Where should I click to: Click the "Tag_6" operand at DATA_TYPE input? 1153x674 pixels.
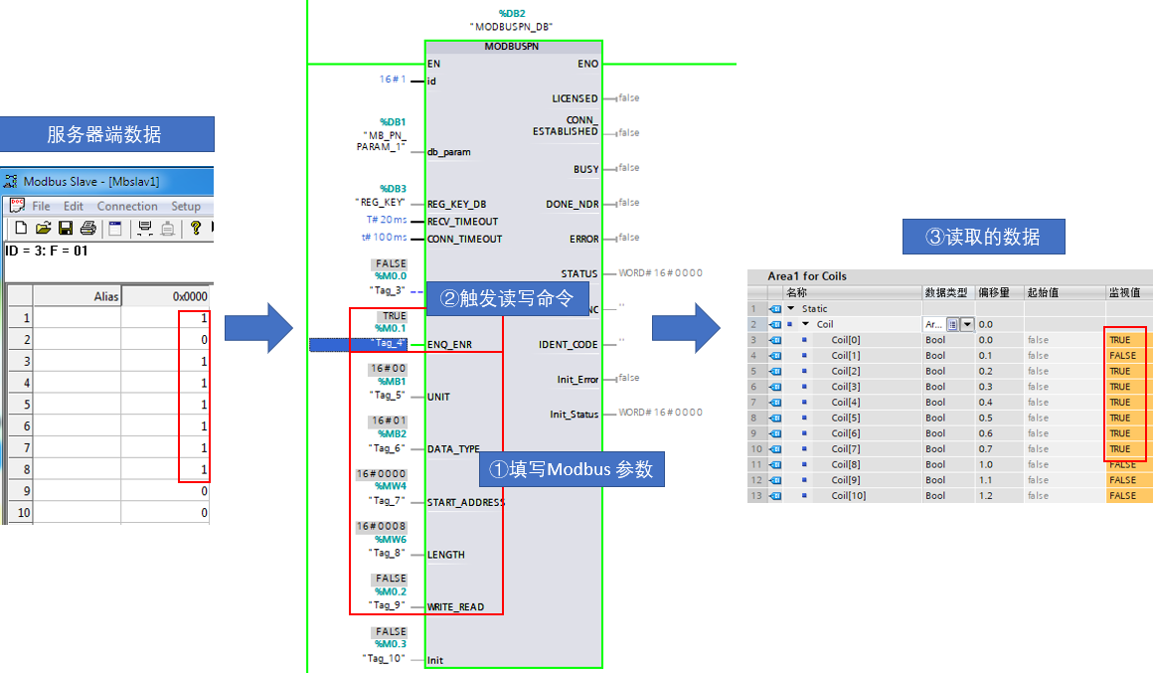coord(388,447)
